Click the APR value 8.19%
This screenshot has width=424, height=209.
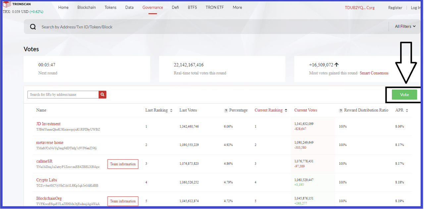tap(400, 201)
